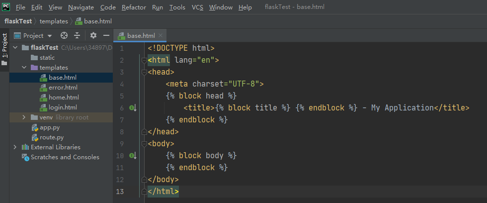Fold the body tag on line 9
The height and width of the screenshot is (203, 487).
tap(144, 144)
